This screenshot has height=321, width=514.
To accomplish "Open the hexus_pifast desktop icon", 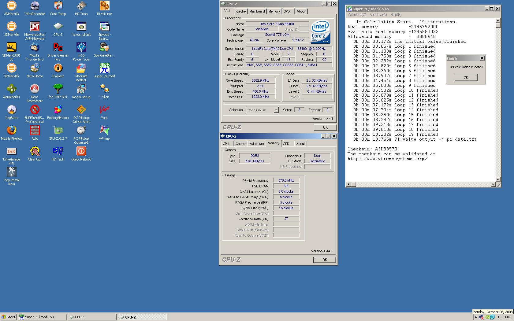I will pos(81,29).
